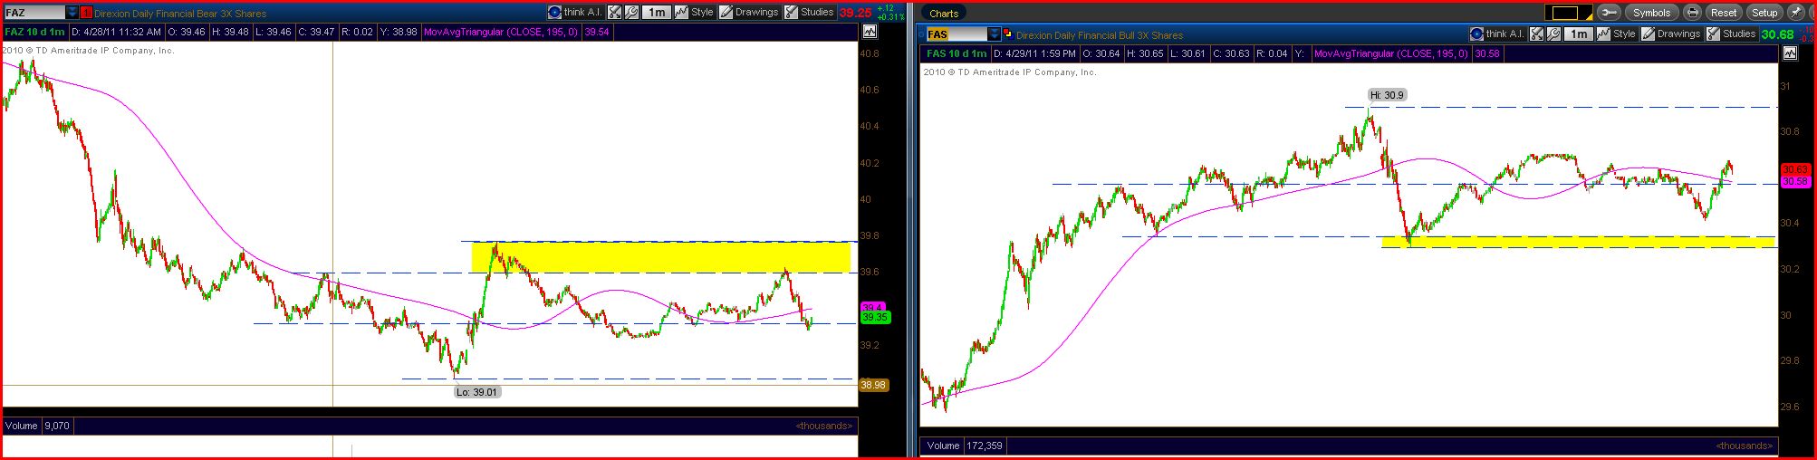Screen dimensions: 1817x460
Task: Click the 'C: 39.47' close value on the FAZ chart
Action: pos(315,32)
